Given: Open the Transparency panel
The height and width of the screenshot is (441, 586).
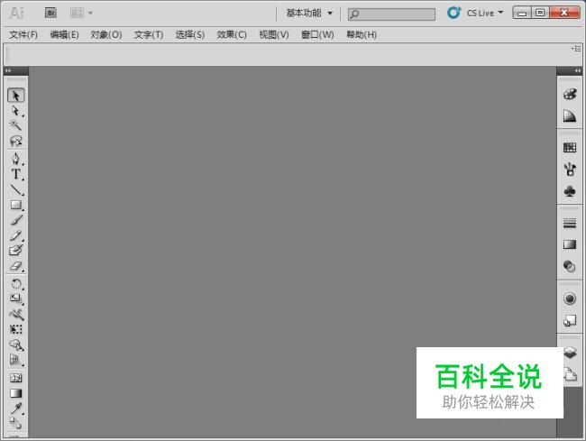Looking at the screenshot, I should (570, 266).
